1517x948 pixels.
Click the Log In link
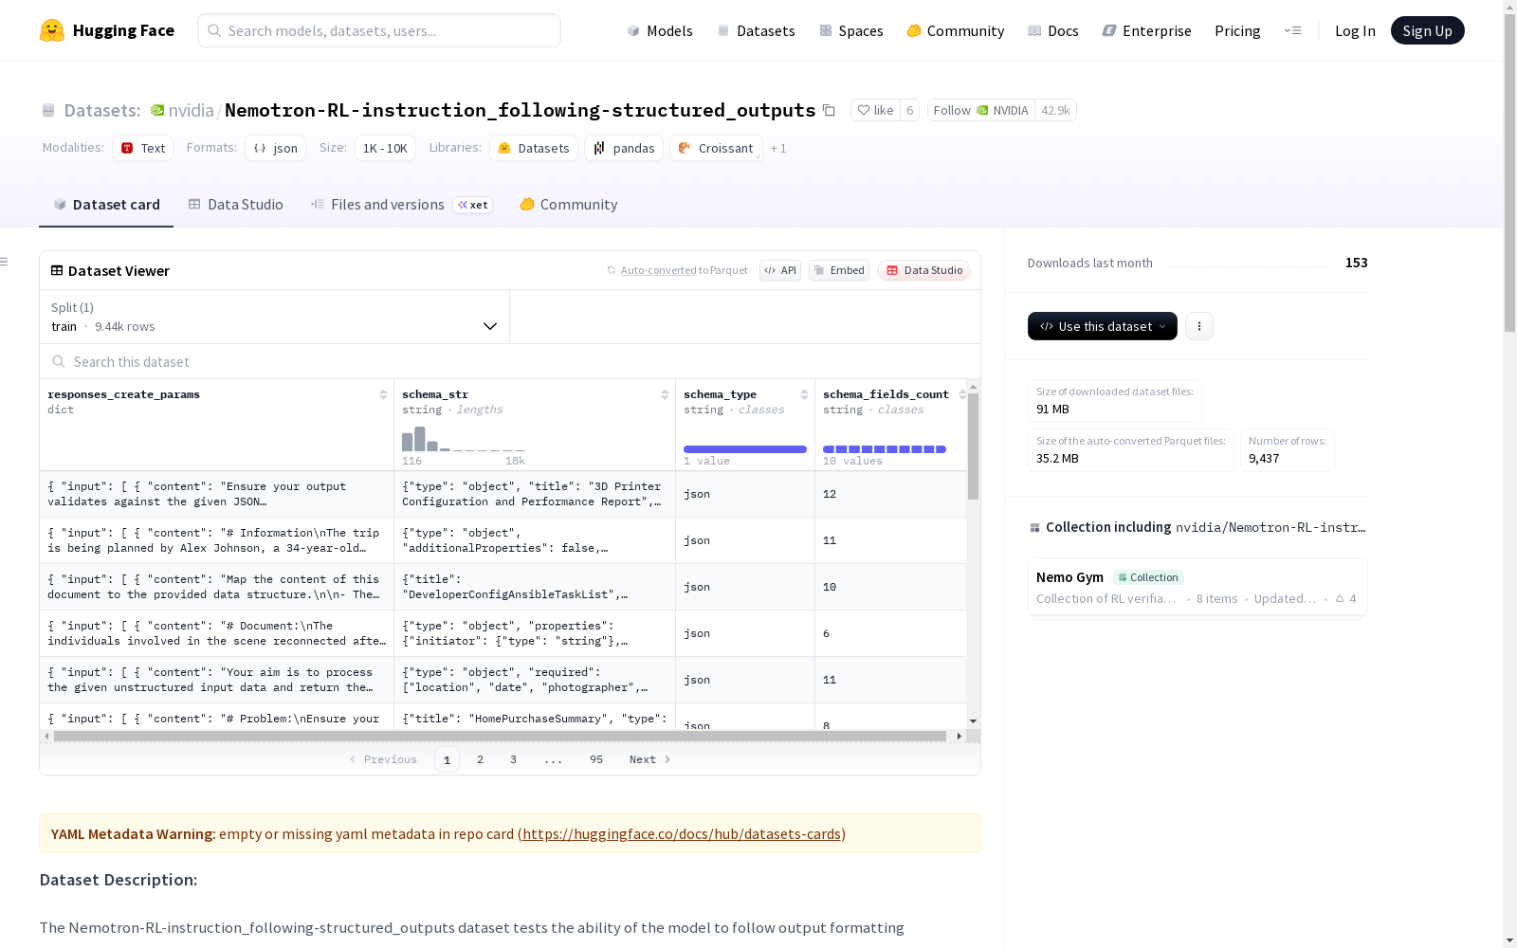[x=1355, y=30]
